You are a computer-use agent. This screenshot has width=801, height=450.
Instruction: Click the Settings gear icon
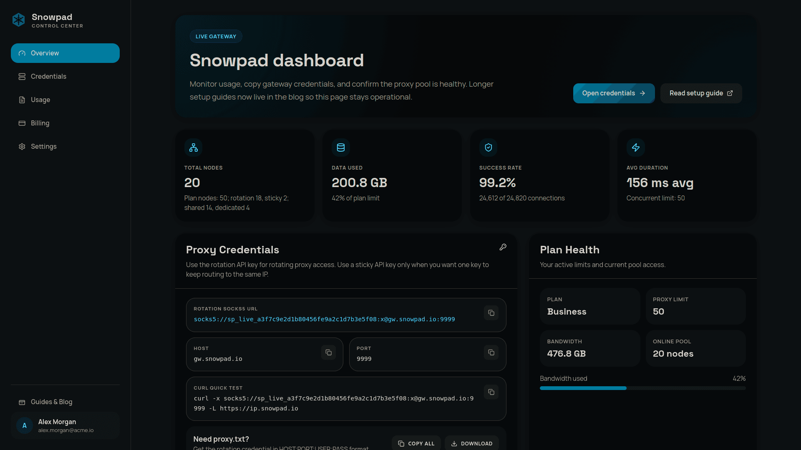(22, 147)
